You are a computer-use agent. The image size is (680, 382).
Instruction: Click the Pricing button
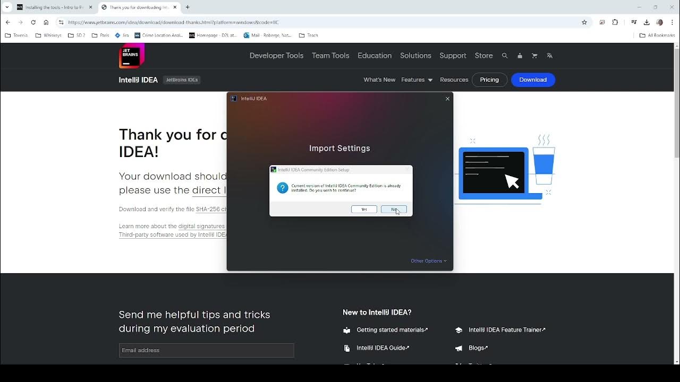click(489, 80)
